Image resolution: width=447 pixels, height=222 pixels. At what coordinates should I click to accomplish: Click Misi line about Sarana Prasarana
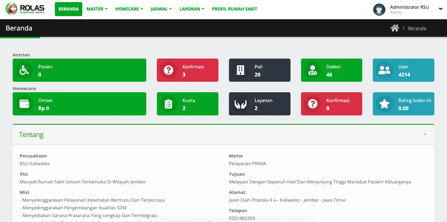[88, 215]
